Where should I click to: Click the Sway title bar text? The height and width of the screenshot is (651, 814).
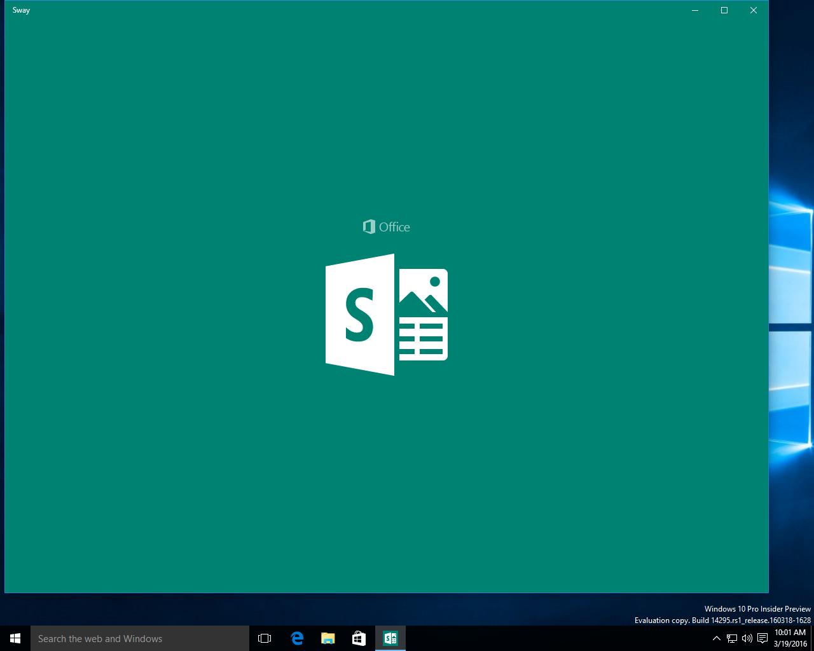[x=21, y=10]
